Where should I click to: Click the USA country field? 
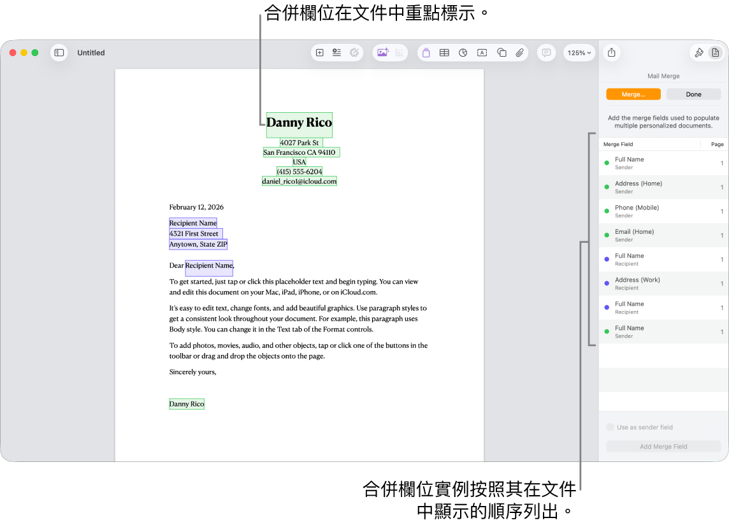tap(299, 162)
